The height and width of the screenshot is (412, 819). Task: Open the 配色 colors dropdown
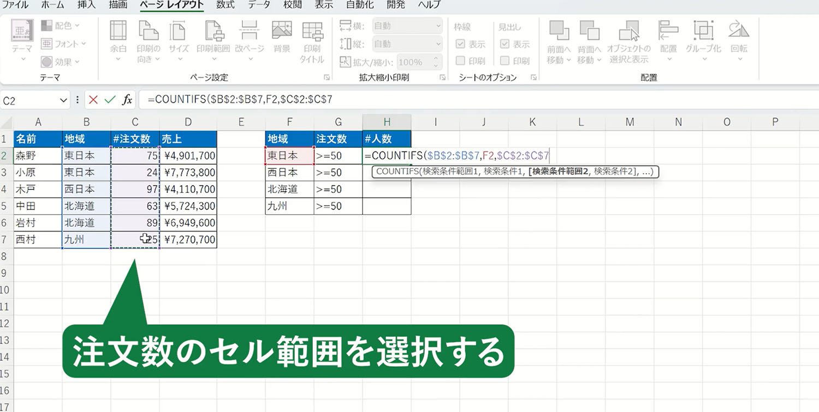(x=60, y=26)
